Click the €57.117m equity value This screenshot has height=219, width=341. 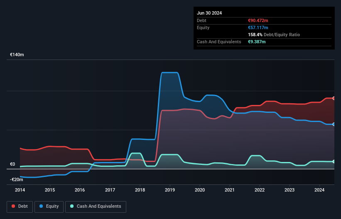click(x=258, y=27)
